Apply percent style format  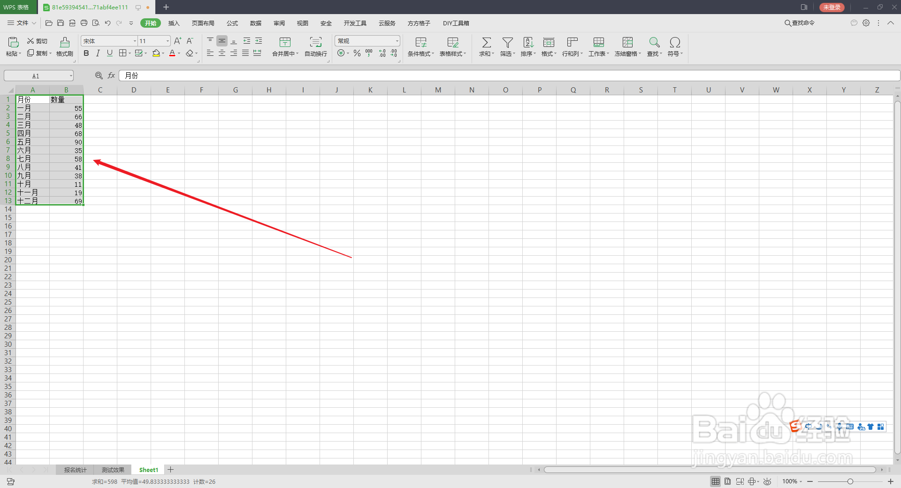(357, 53)
